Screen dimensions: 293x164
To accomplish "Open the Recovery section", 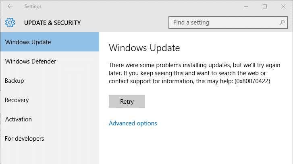I will point(17,100).
